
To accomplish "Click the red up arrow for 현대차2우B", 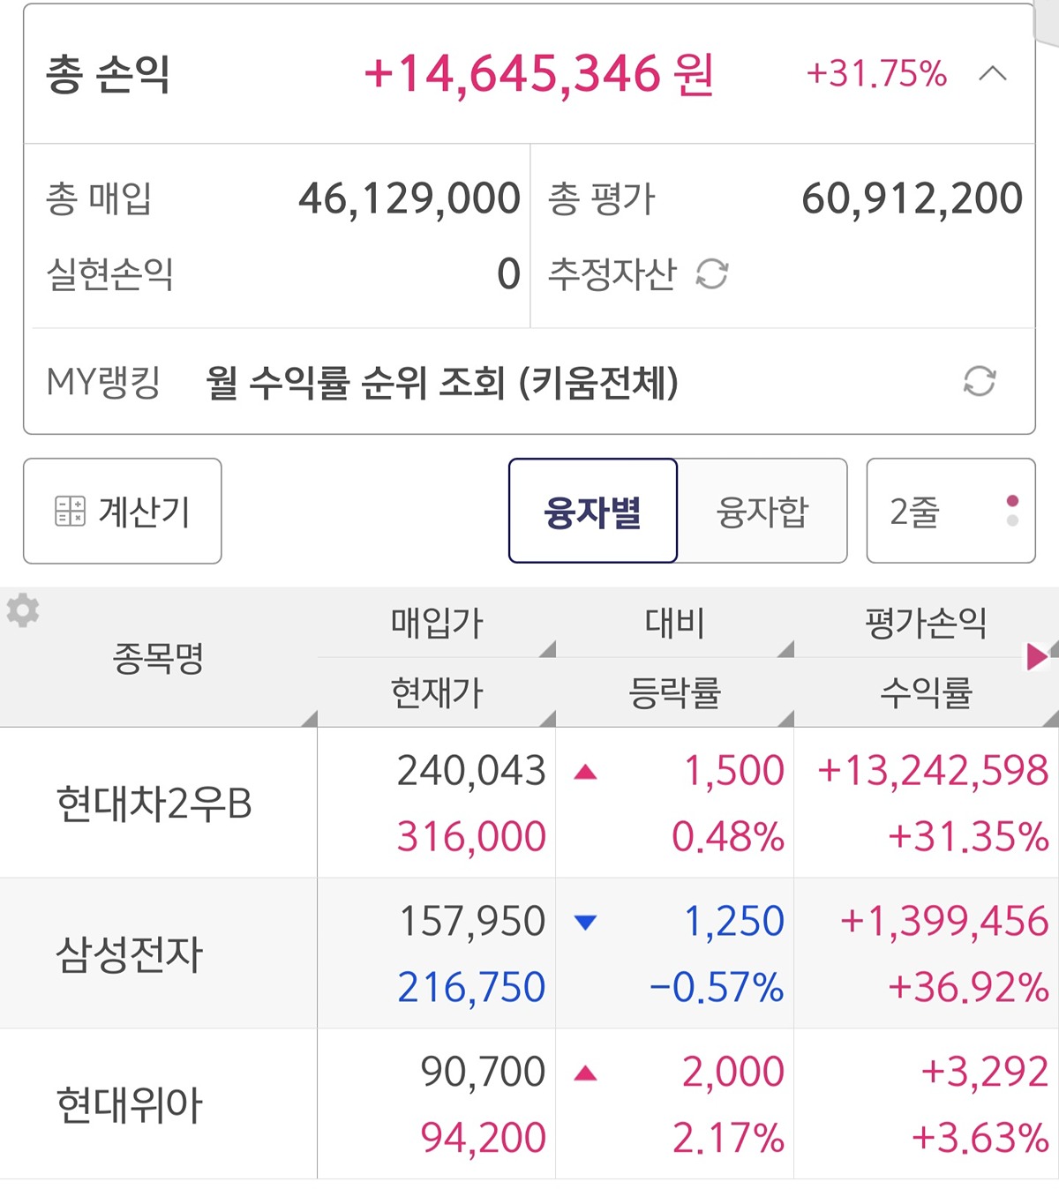I will click(x=585, y=774).
